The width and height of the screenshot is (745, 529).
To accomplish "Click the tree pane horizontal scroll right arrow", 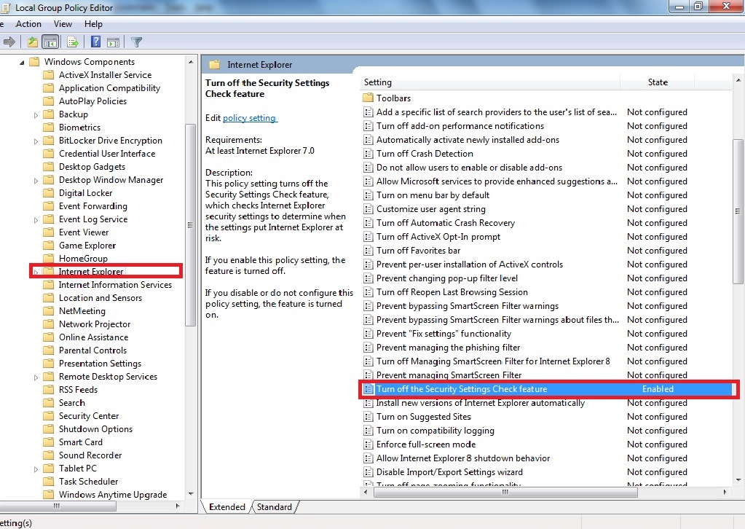I will click(x=178, y=506).
